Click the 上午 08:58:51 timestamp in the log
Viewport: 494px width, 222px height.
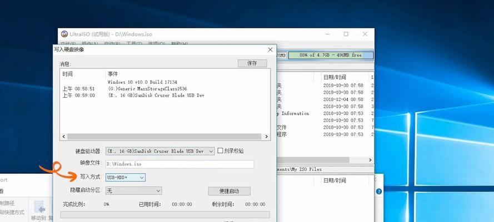pyautogui.click(x=78, y=89)
